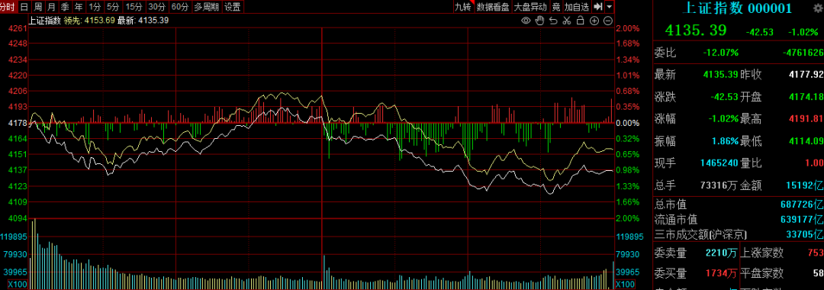Click the 竞 auction button
This screenshot has width=824, height=290.
[555, 7]
